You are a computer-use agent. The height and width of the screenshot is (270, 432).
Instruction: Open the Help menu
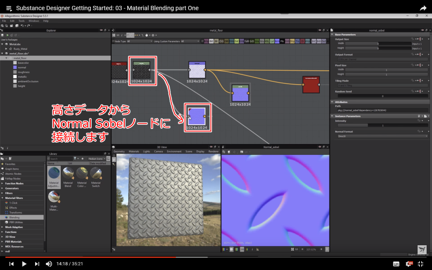[46, 21]
